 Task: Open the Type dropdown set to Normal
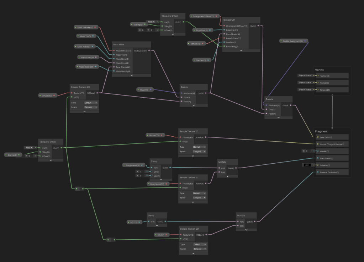[x=199, y=147]
